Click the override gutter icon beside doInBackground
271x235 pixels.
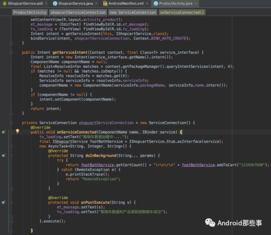click(4, 156)
